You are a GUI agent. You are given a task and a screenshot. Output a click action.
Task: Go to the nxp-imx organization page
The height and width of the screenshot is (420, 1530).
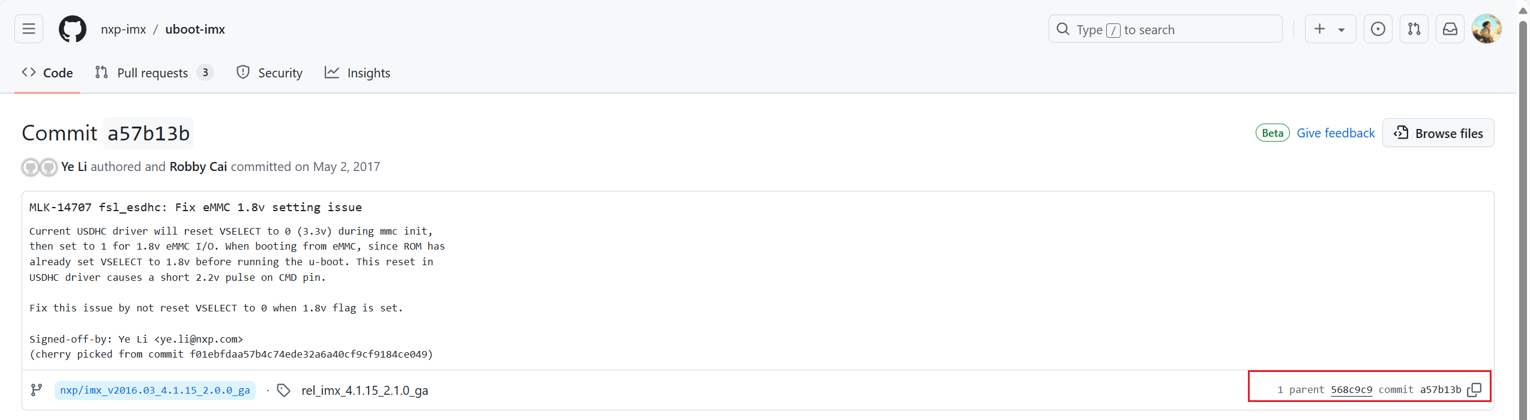pyautogui.click(x=124, y=29)
